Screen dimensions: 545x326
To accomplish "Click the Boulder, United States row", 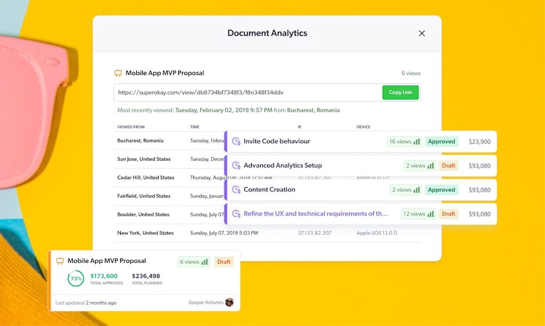I will [x=170, y=214].
